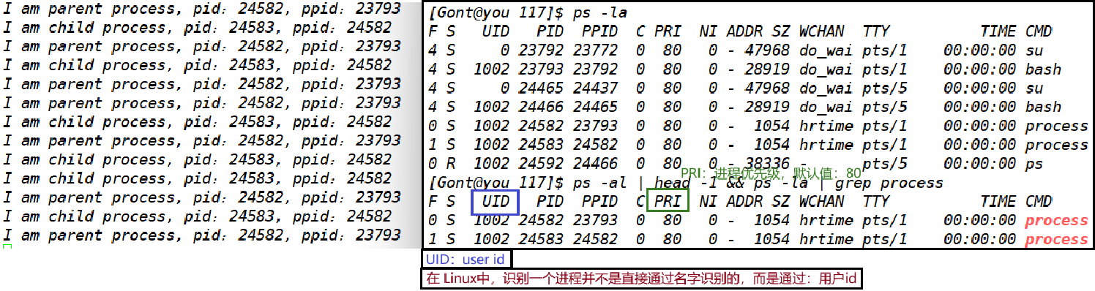The image size is (1095, 291).
Task: Click PID 24465 in the pts/5 su row
Action: (x=542, y=88)
